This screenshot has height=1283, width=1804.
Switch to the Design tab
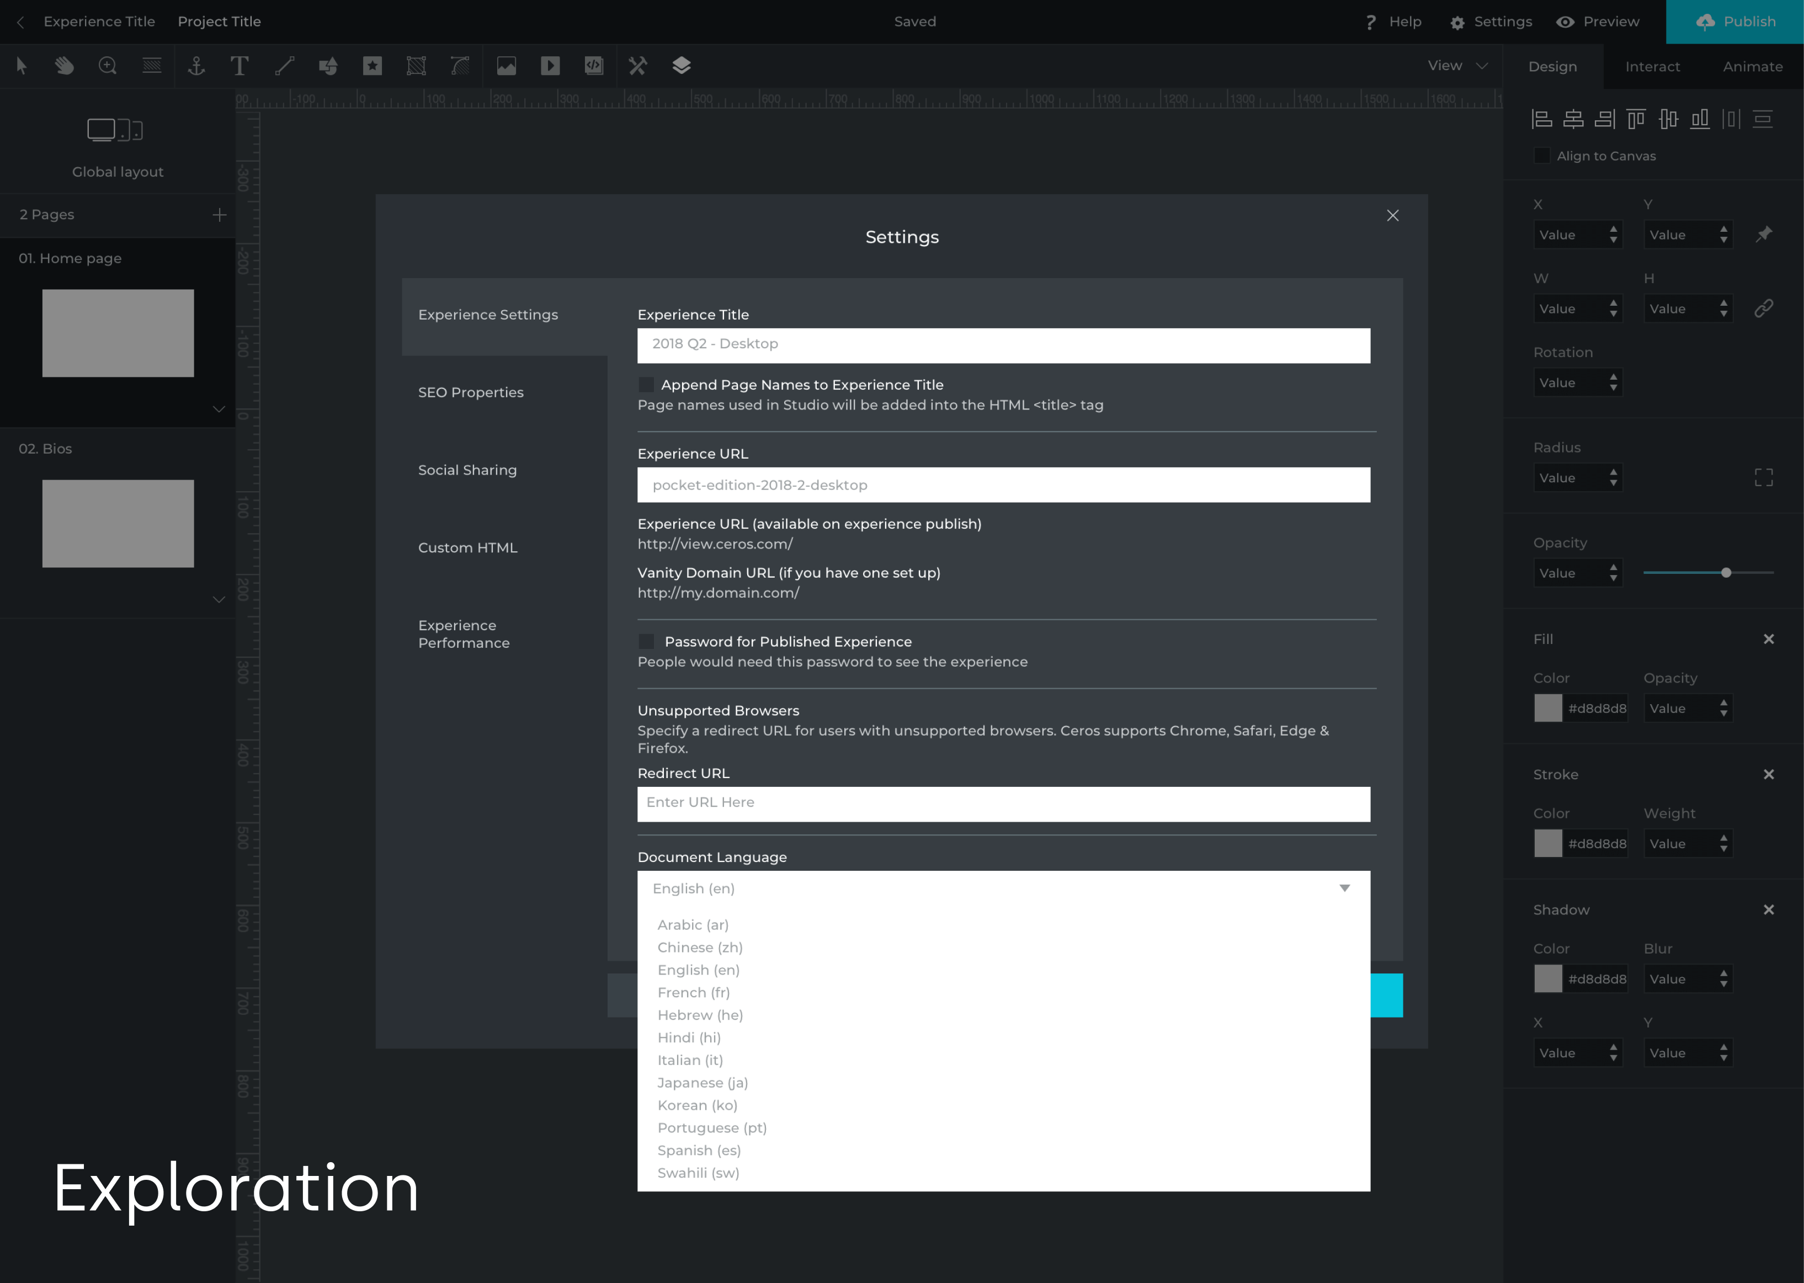1553,67
